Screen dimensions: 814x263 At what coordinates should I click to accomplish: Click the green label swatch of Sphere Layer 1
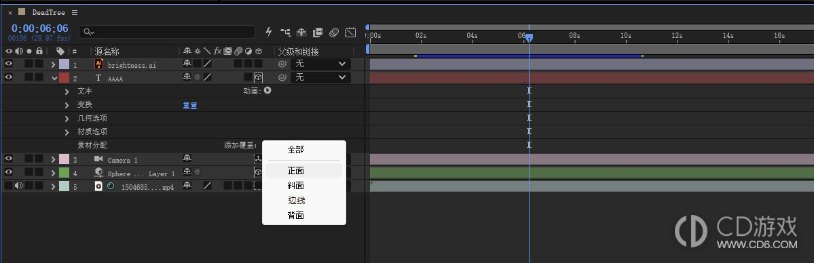(x=64, y=173)
